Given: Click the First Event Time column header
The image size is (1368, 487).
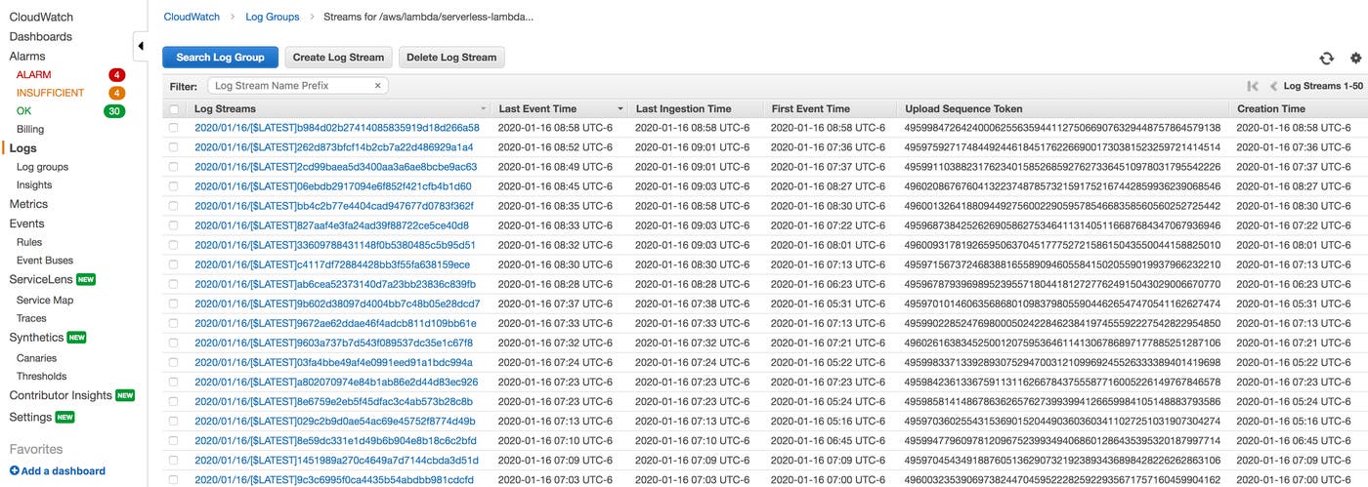Looking at the screenshot, I should pos(810,109).
